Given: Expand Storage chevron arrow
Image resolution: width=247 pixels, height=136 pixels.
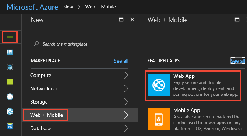Looking at the screenshot, I should point(126,102).
